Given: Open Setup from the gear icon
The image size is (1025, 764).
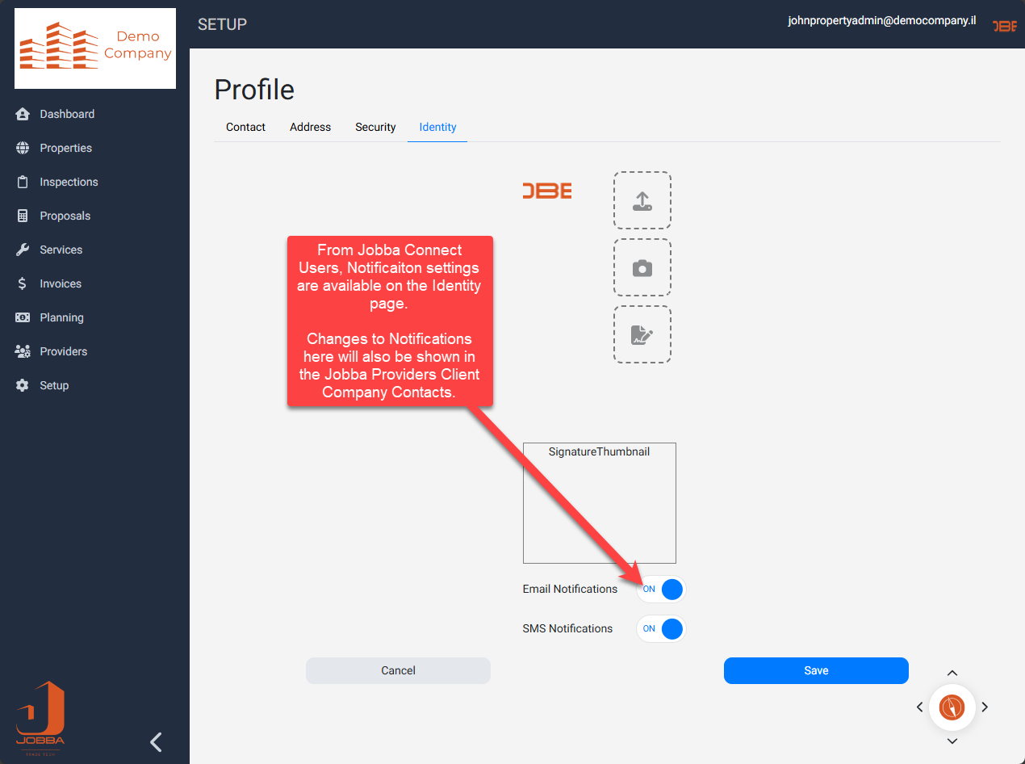Looking at the screenshot, I should (x=23, y=385).
